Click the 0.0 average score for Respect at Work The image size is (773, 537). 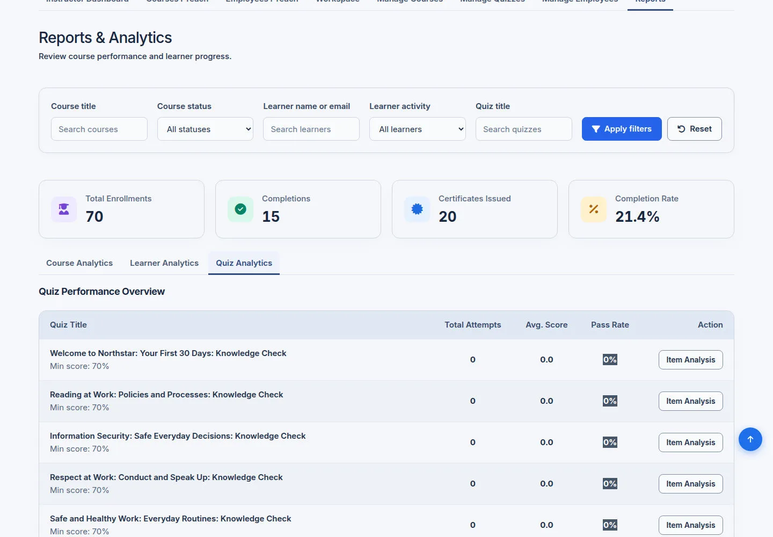tap(546, 484)
